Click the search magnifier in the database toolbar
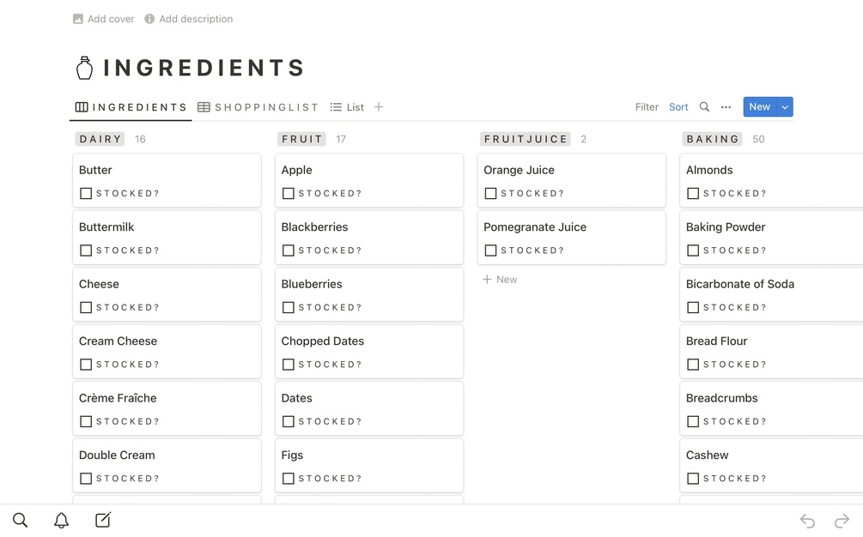Image resolution: width=863 pixels, height=537 pixels. pos(704,107)
